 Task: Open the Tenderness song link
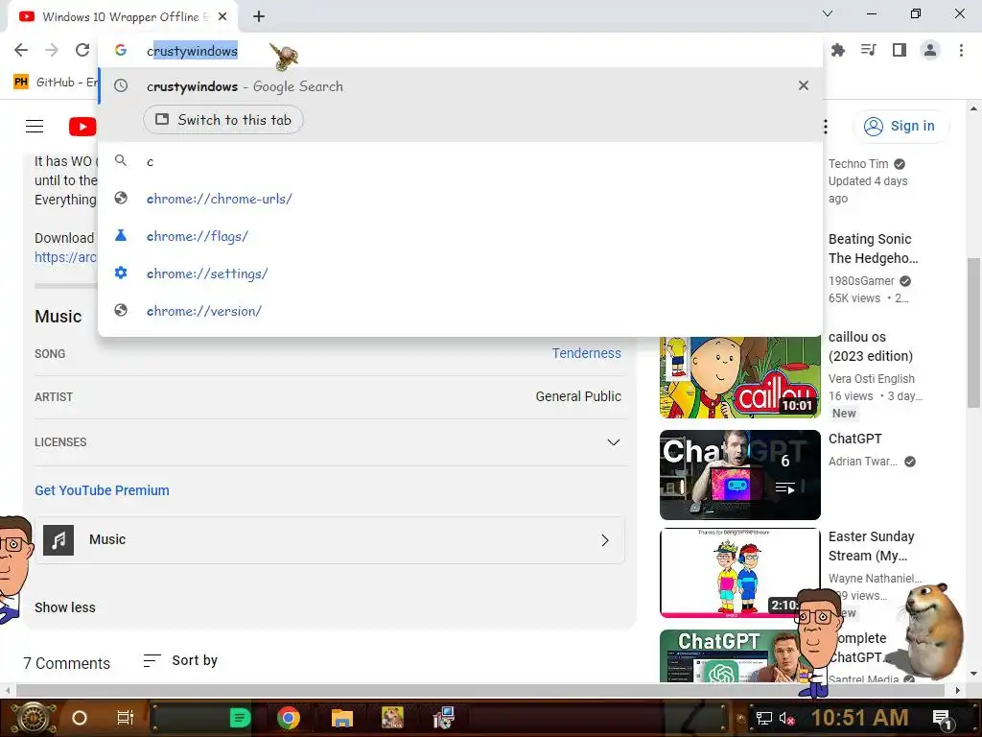(x=586, y=353)
